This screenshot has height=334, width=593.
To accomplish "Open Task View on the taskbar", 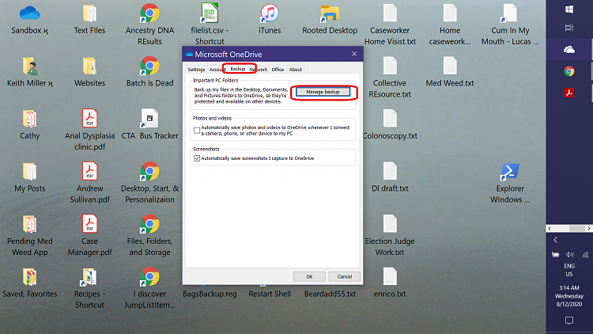I will click(568, 28).
